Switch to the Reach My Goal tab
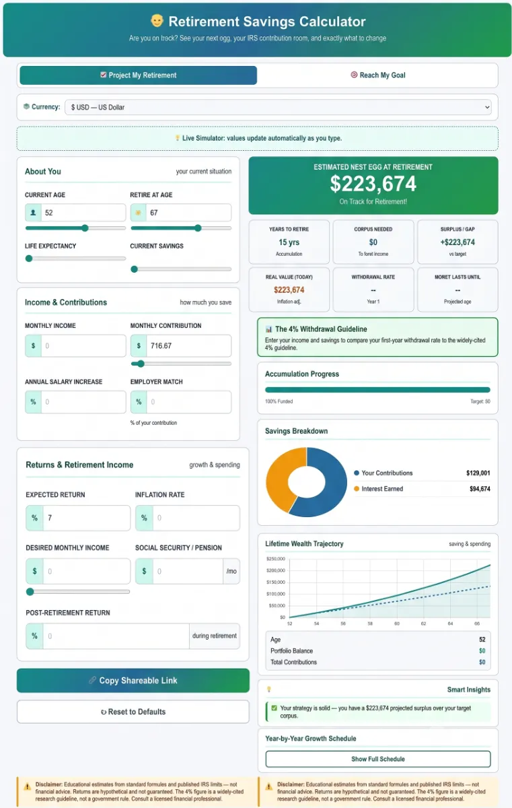 (x=378, y=75)
